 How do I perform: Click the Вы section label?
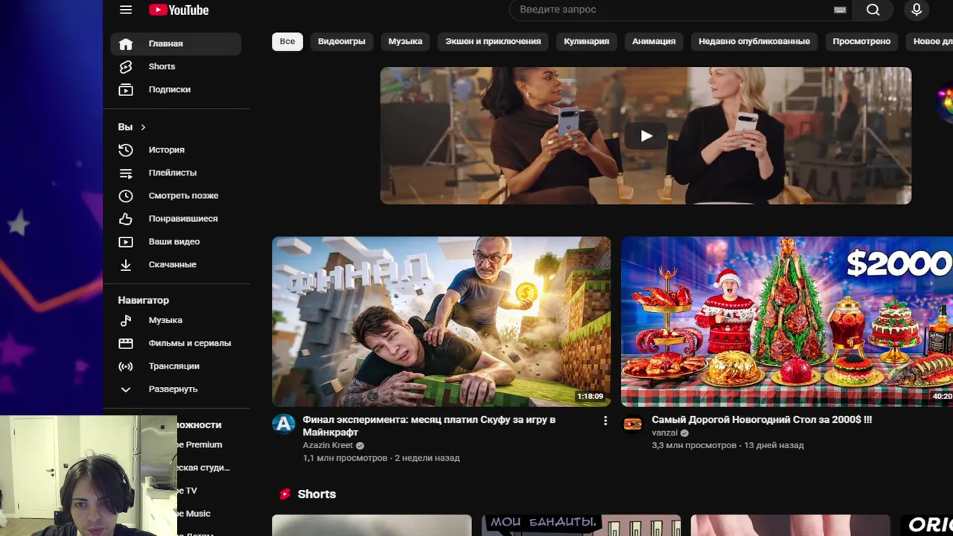tap(125, 127)
